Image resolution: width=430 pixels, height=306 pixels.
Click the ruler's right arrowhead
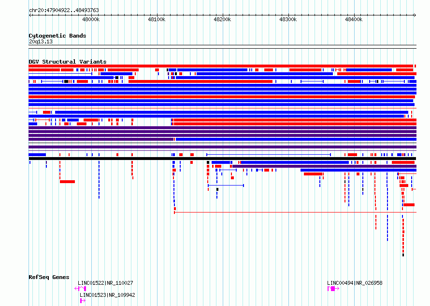[415, 15]
